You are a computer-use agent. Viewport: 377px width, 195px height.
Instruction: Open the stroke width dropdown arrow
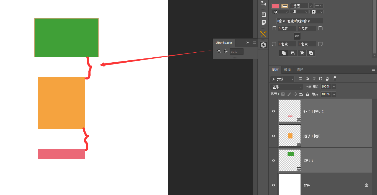tap(311, 6)
